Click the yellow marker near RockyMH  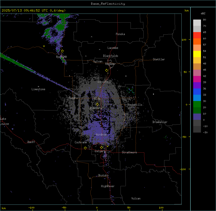[x=63, y=51]
